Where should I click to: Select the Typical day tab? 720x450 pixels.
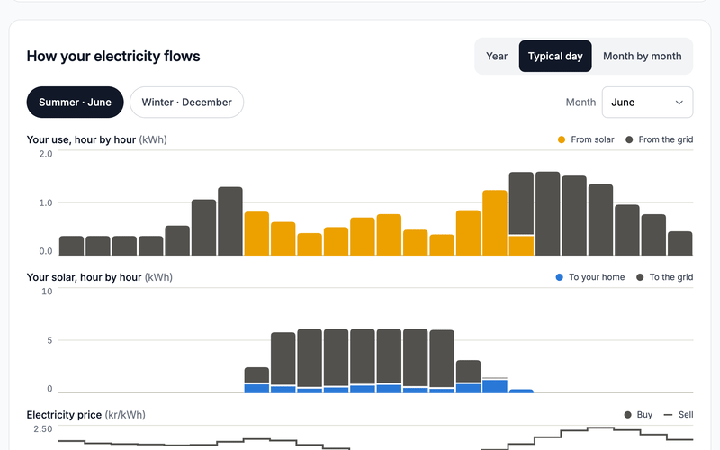pyautogui.click(x=555, y=56)
